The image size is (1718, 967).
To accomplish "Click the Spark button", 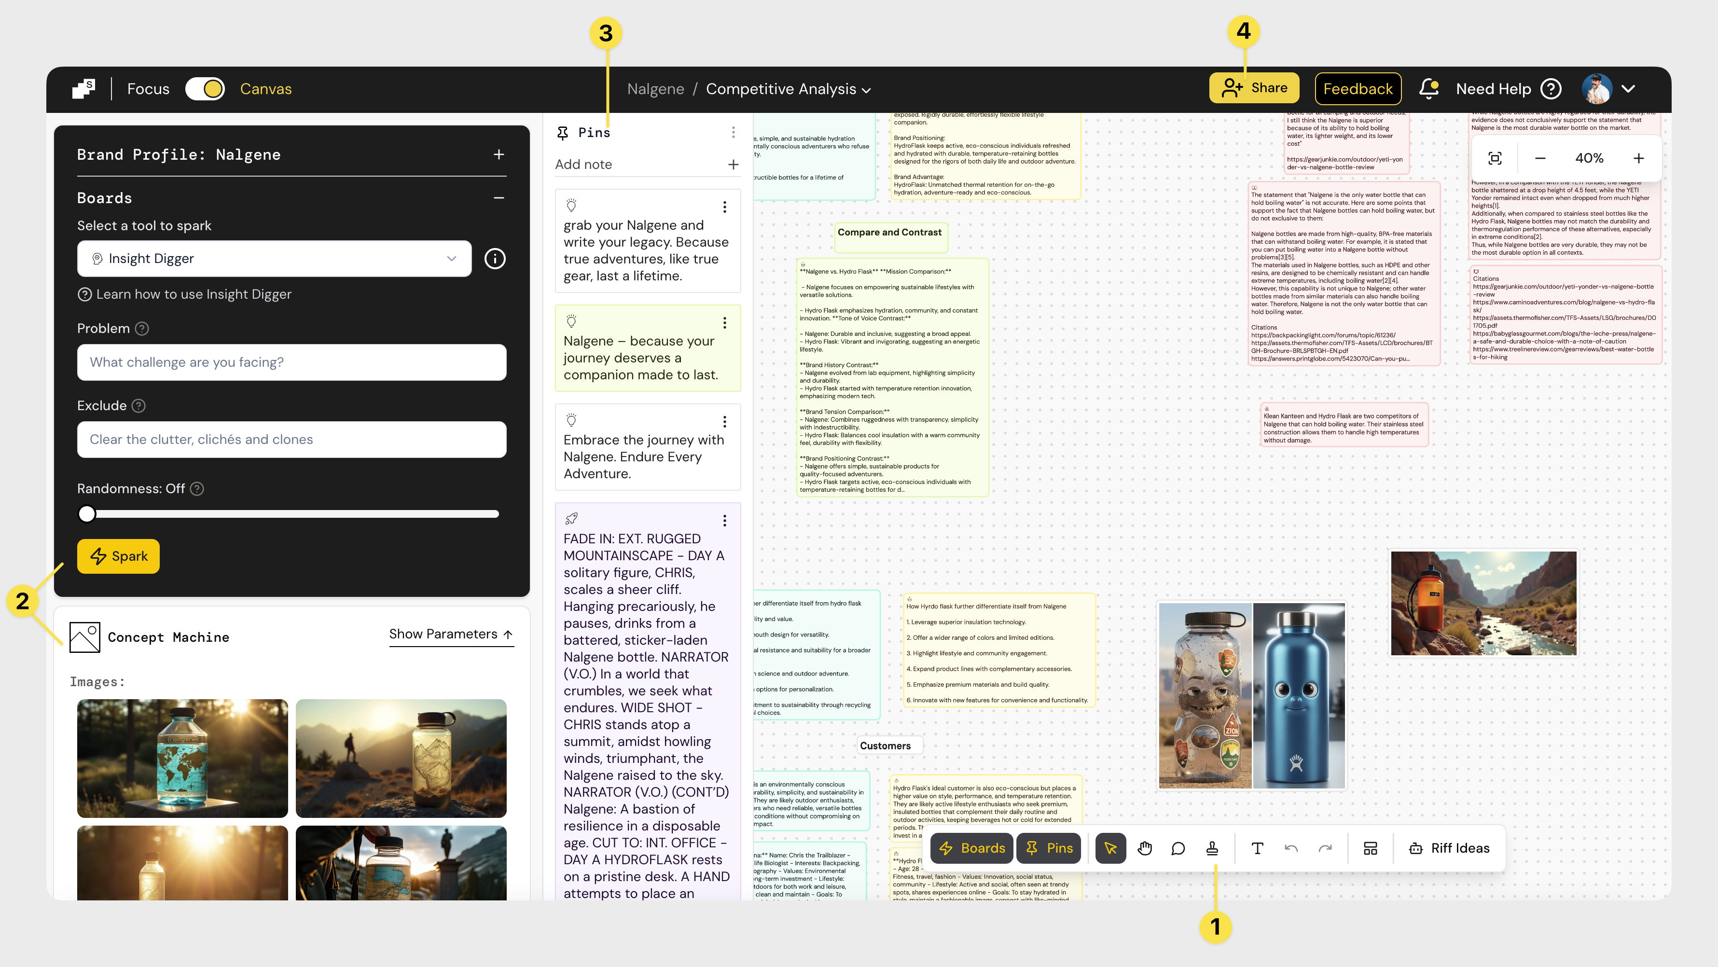I will pyautogui.click(x=118, y=556).
